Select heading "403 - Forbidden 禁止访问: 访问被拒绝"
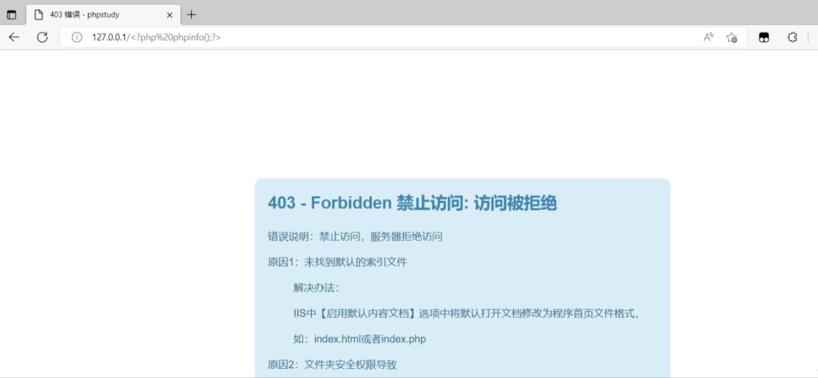818x378 pixels. point(412,203)
